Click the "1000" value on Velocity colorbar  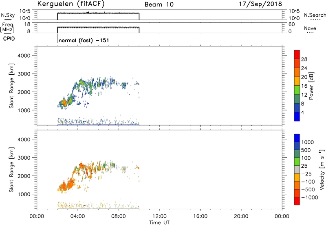[x=308, y=142]
